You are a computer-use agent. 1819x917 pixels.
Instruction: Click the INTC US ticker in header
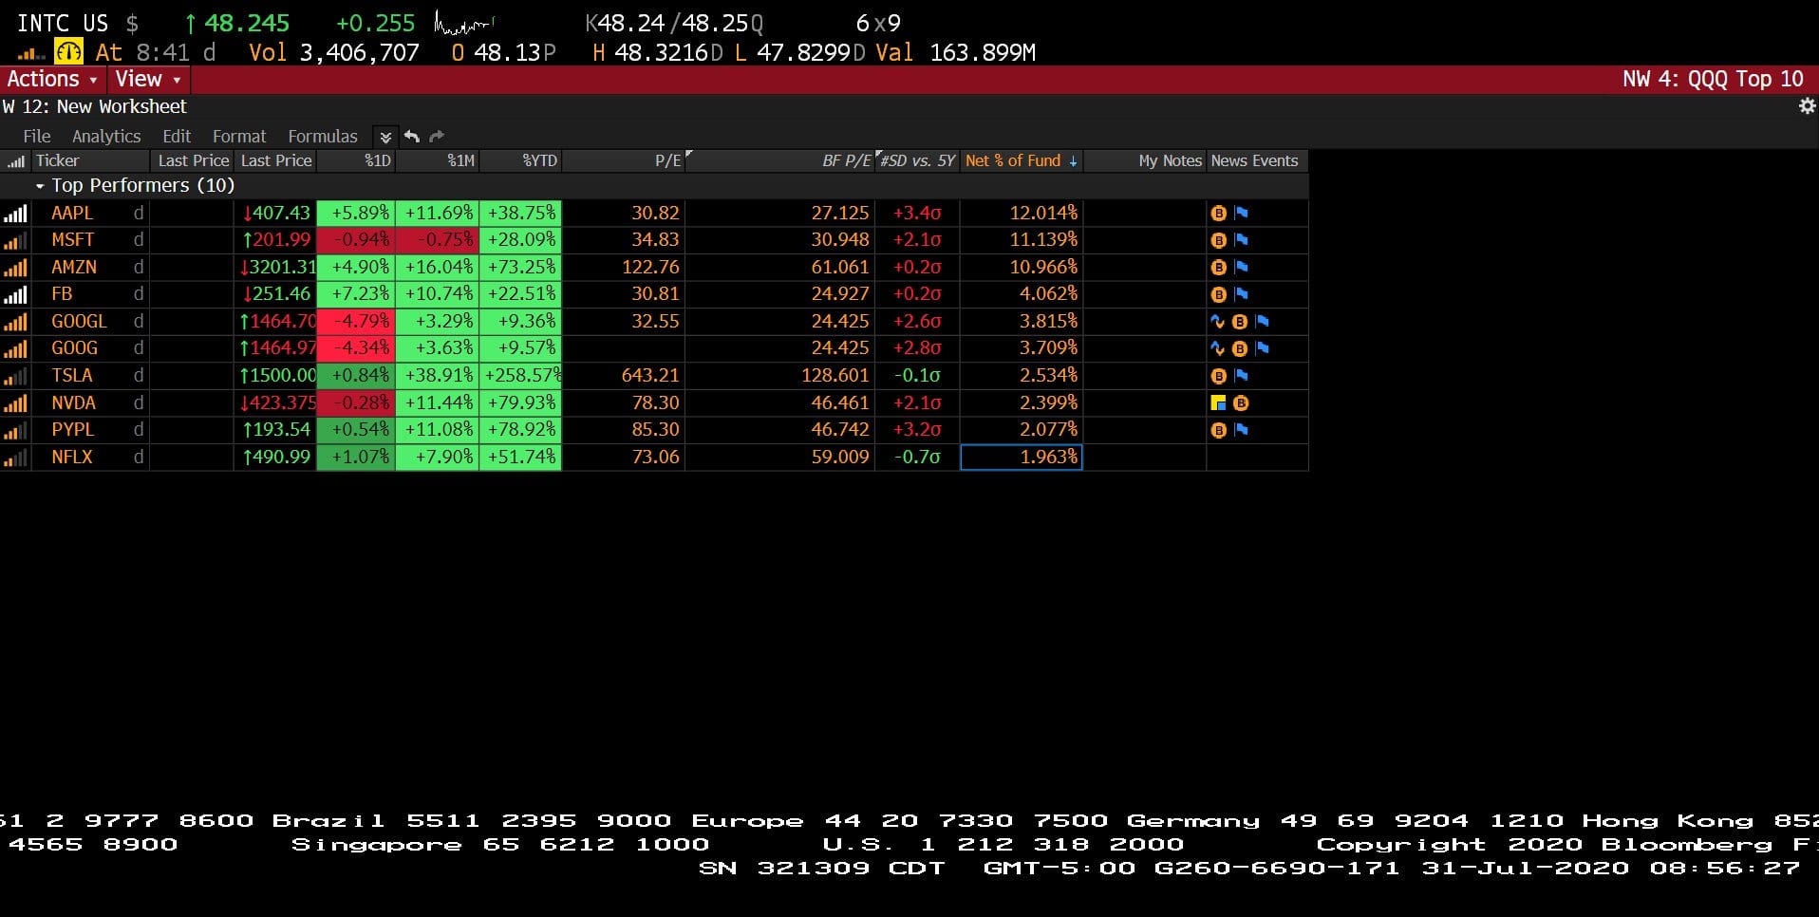point(63,23)
